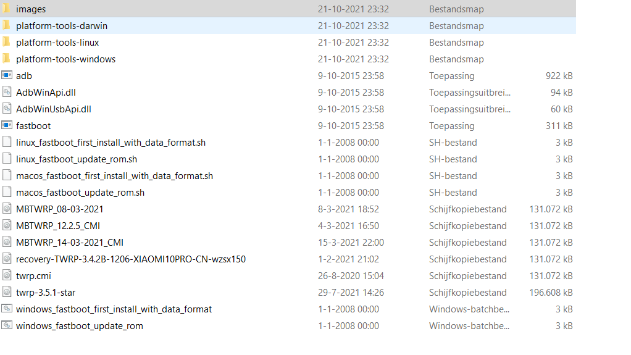Click the images folder icon
Viewport: 631px width, 355px height.
click(x=6, y=9)
